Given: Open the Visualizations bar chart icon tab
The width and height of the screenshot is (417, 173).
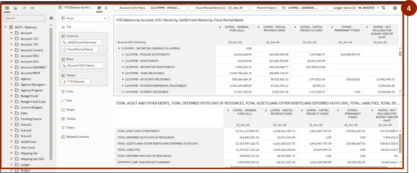Looking at the screenshot, I should click(x=16, y=8).
